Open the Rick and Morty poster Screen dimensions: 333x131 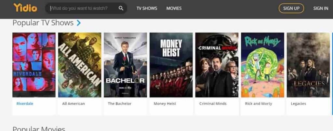pos(262,65)
